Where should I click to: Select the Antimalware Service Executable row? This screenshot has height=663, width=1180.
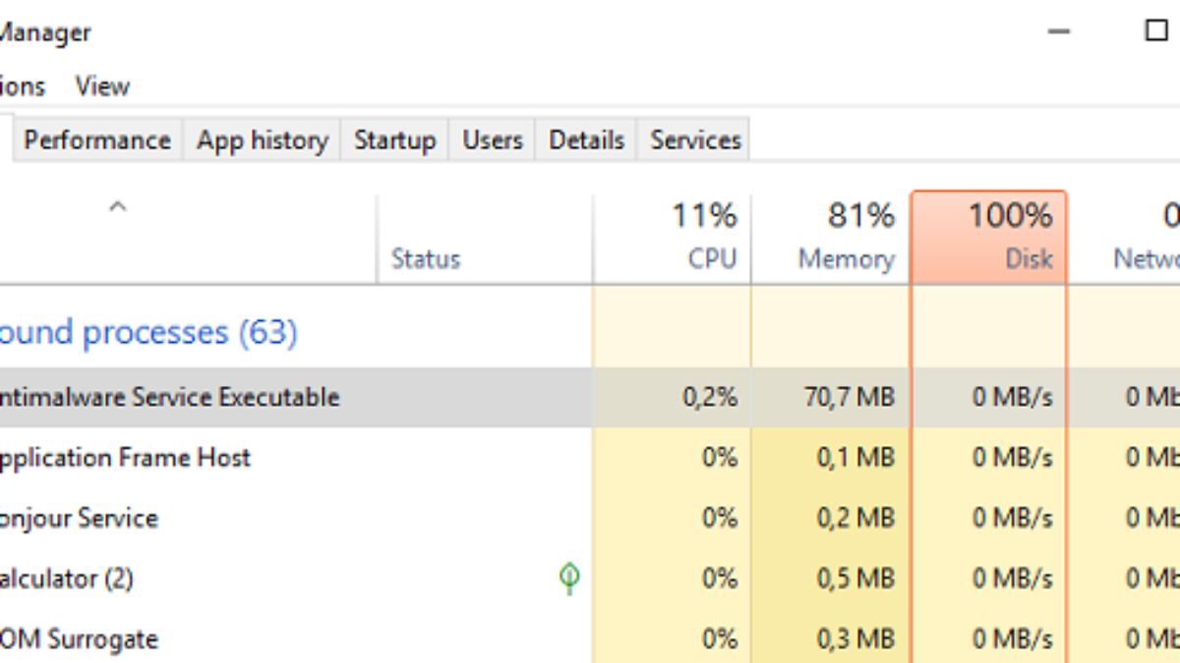coord(169,398)
